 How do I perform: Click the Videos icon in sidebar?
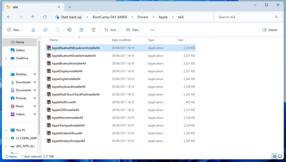click(12, 114)
